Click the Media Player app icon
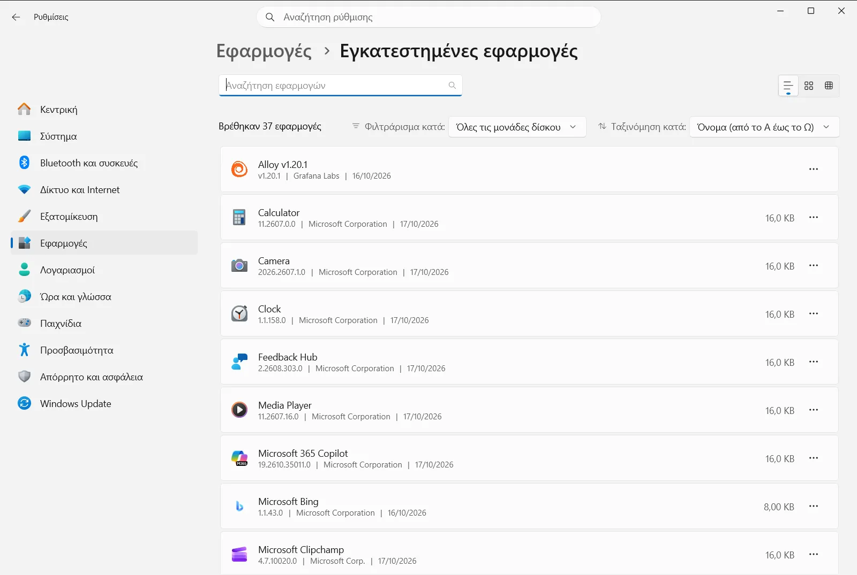The width and height of the screenshot is (857, 575). click(x=239, y=410)
